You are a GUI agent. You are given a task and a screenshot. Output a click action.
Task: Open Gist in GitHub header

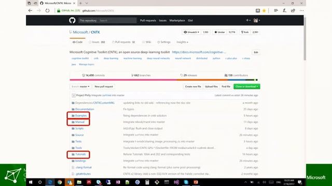pos(190,21)
